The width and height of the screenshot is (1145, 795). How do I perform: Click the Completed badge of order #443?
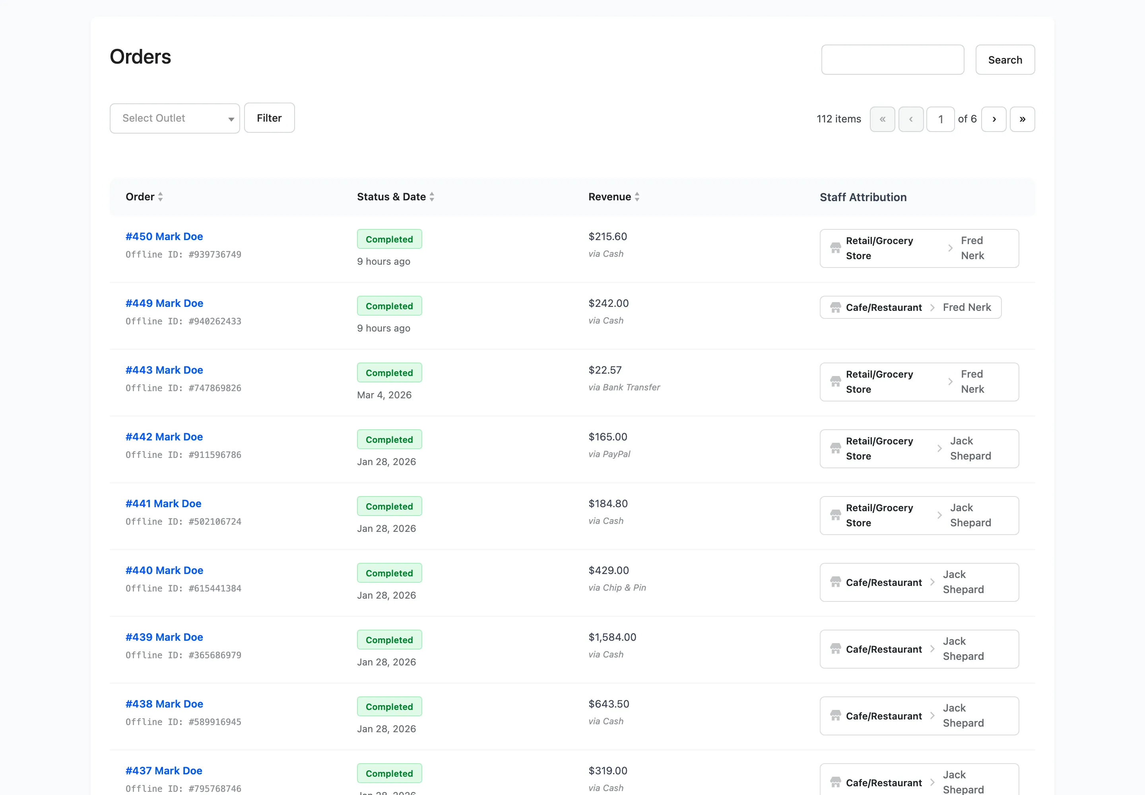389,372
